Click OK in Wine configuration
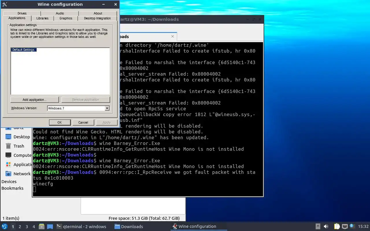The width and height of the screenshot is (370, 231). click(60, 122)
